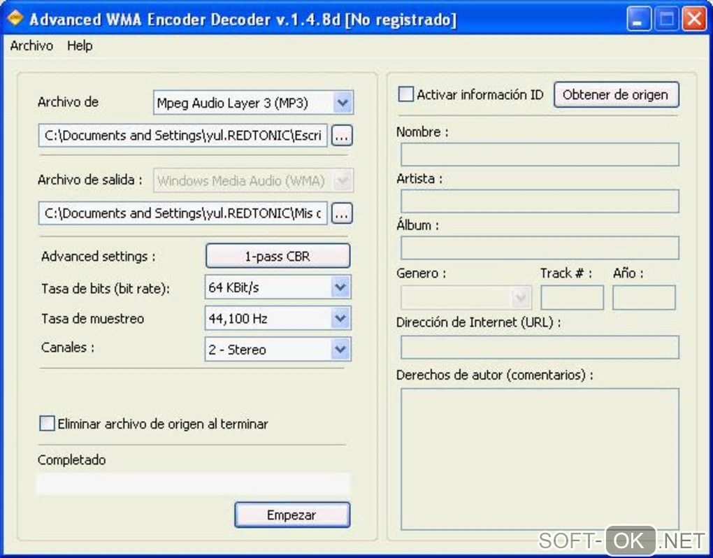Open the source format dropdown showing MP3
This screenshot has width=713, height=558.
253,103
